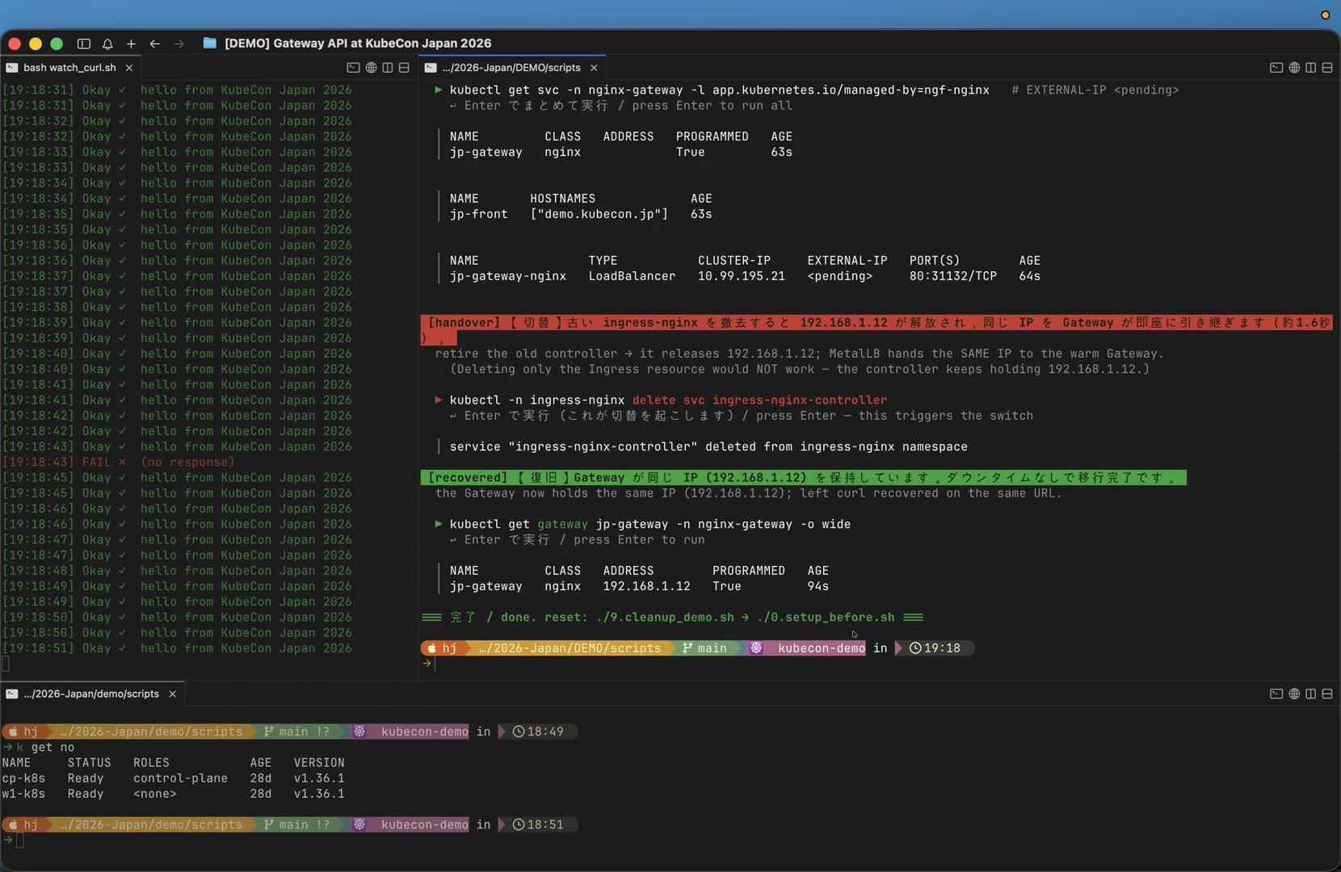Click the 'LoadBalancer' type value
The height and width of the screenshot is (872, 1341).
(x=632, y=276)
